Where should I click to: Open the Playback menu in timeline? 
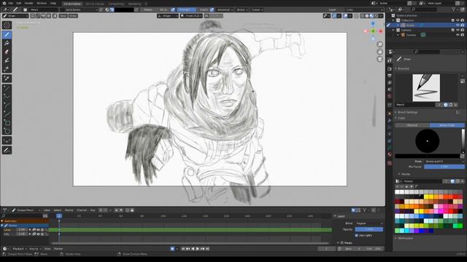[x=20, y=249]
